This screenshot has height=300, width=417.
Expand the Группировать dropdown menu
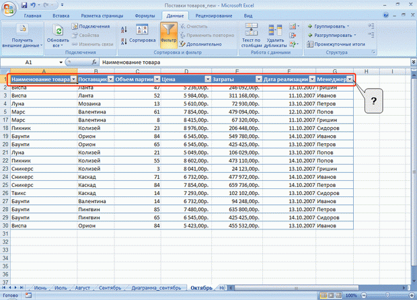356,26
